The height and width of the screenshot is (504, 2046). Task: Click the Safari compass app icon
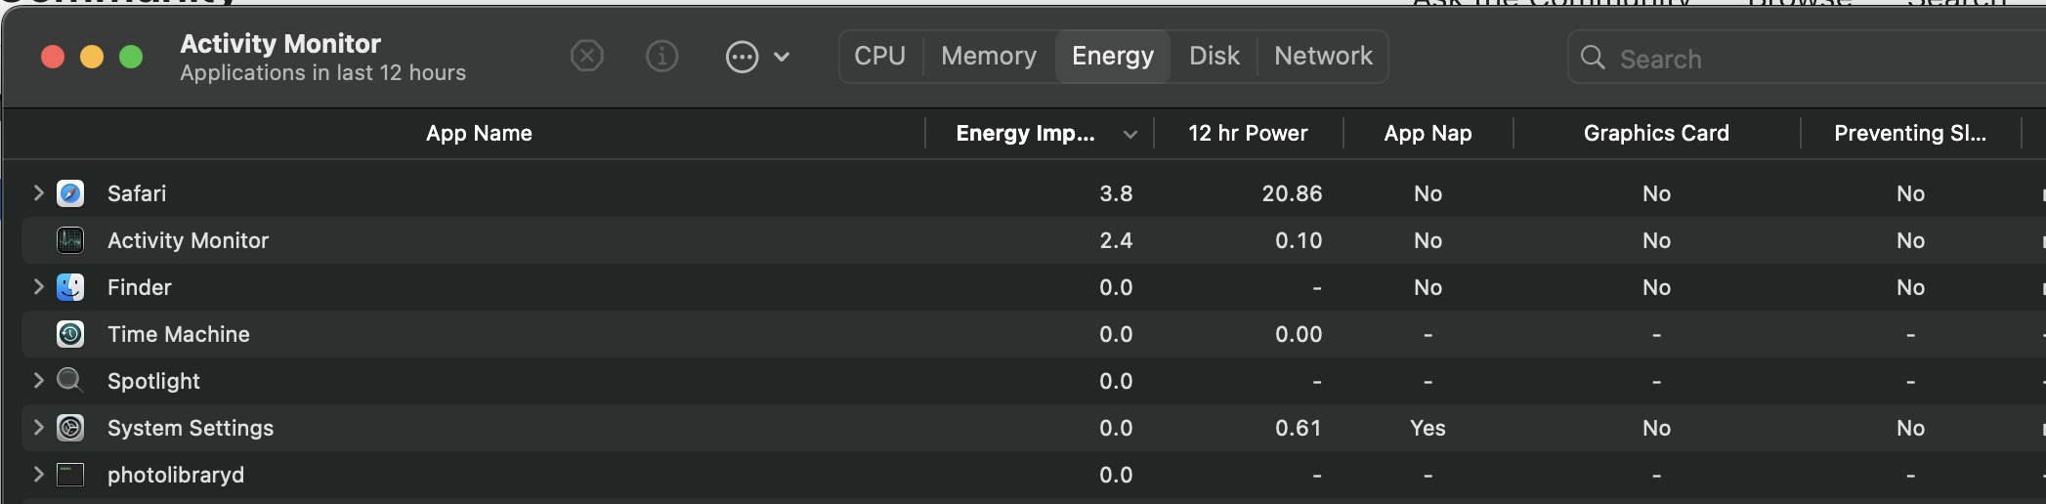70,193
